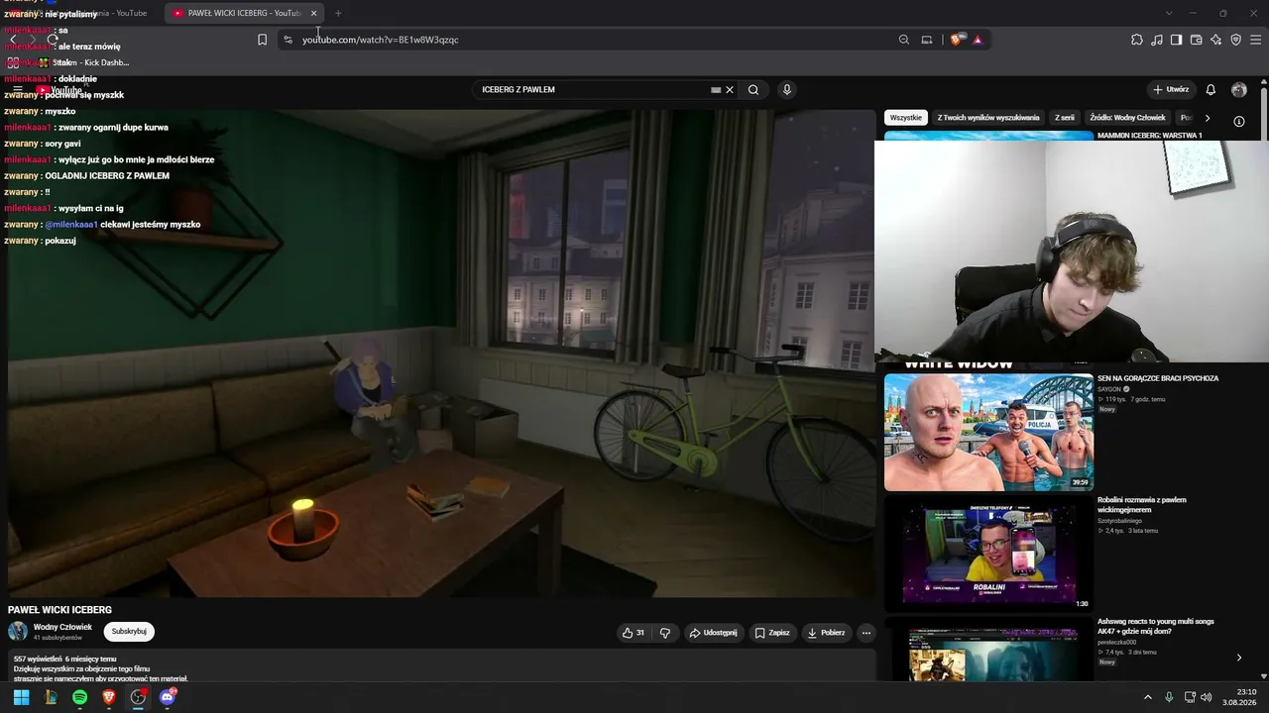This screenshot has width=1269, height=713.
Task: Open the Ashswag reacts video title
Action: click(1156, 626)
